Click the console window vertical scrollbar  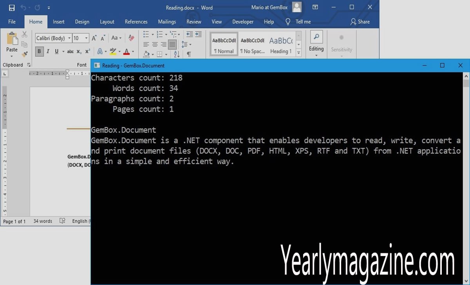click(466, 178)
